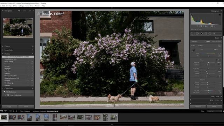Set Treatment to Black & White

point(217,41)
